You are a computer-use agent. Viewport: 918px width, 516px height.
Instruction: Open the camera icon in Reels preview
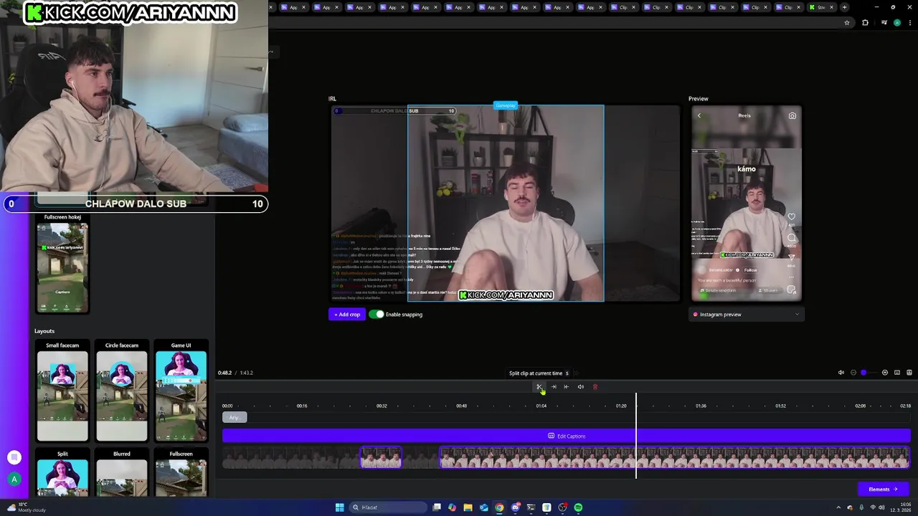[x=792, y=115]
